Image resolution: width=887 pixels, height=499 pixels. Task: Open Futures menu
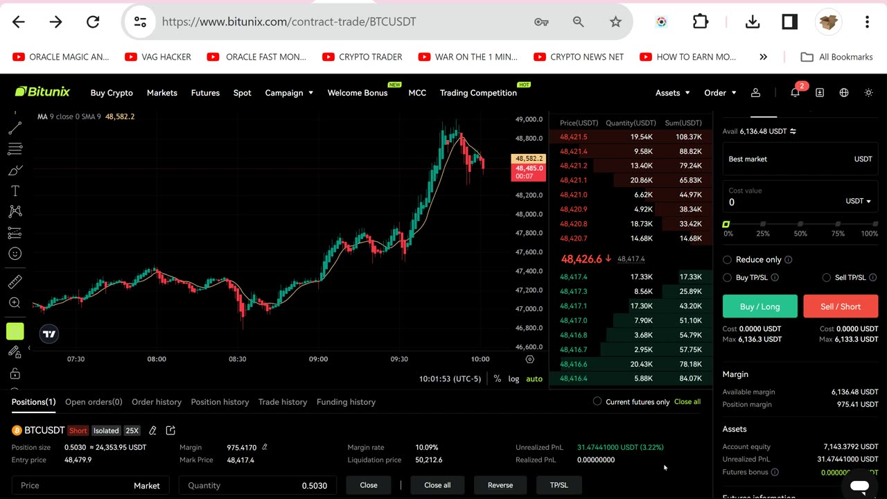click(x=205, y=92)
